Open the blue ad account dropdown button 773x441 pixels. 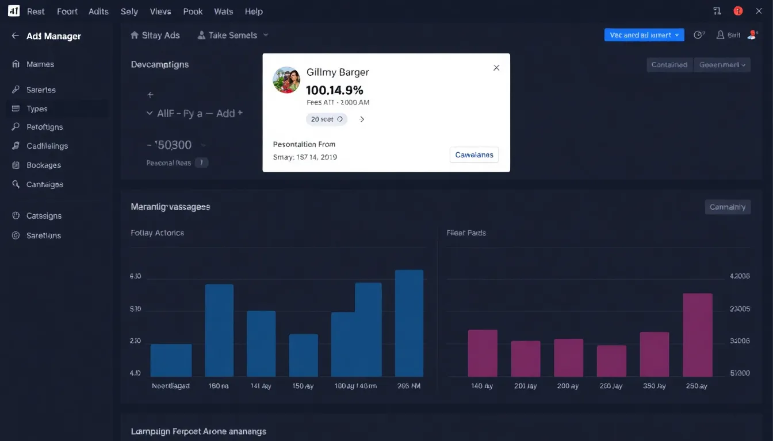point(644,35)
